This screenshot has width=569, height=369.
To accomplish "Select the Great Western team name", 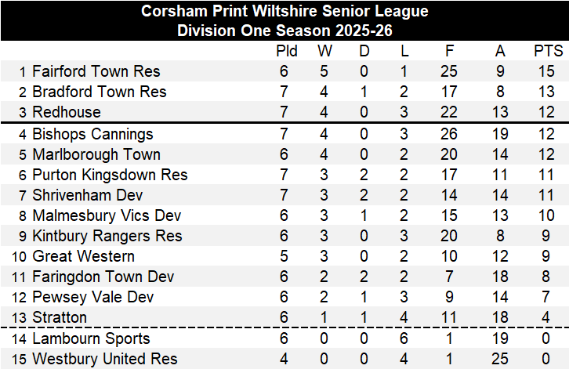I will [x=83, y=256].
